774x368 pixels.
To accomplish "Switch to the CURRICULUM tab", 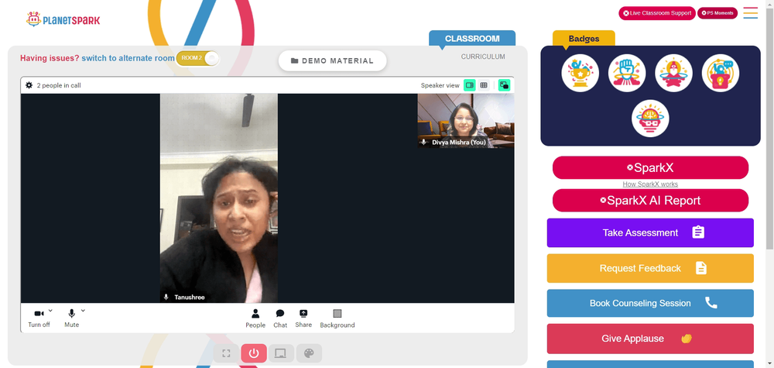I will click(483, 57).
